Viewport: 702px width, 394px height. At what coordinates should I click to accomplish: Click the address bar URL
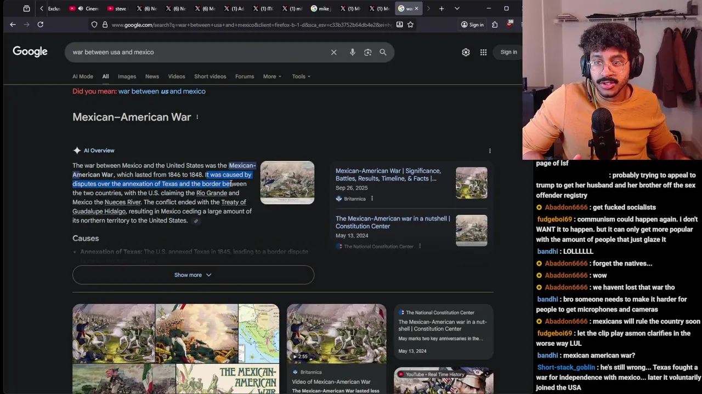251,25
